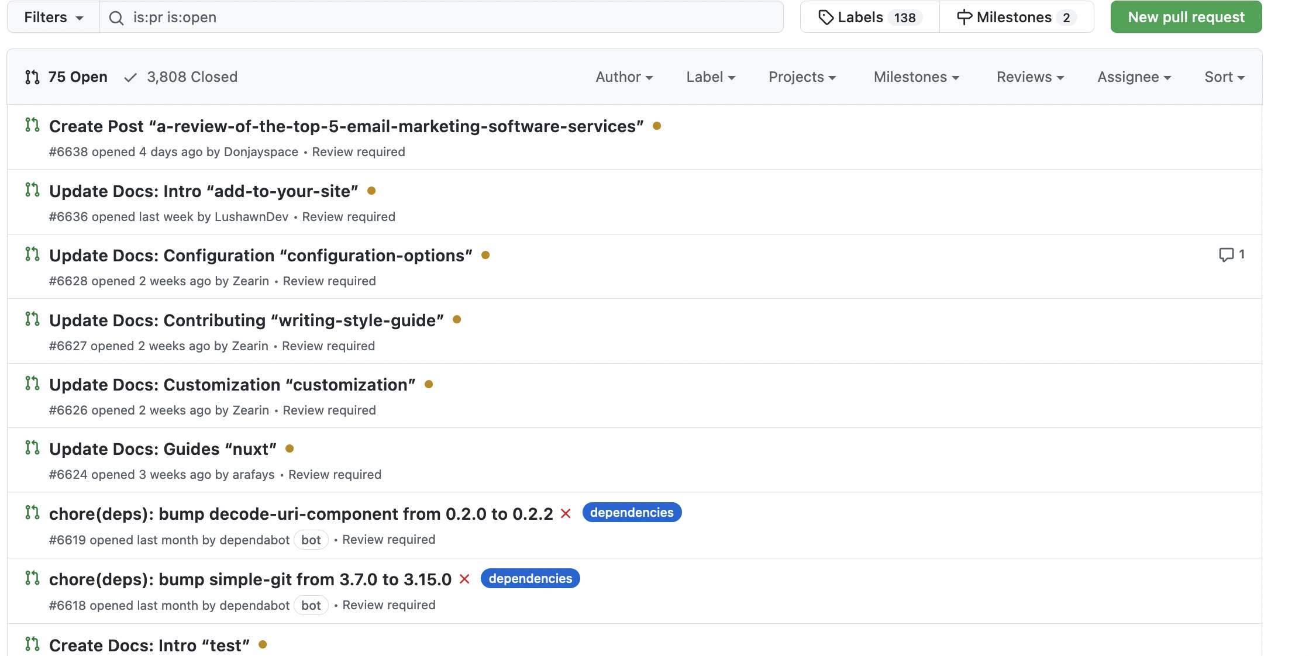1309x656 pixels.
Task: Click the blue dependencies label on PR #6619
Action: point(632,512)
